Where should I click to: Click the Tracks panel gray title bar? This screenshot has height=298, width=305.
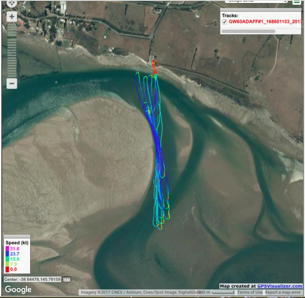point(261,10)
